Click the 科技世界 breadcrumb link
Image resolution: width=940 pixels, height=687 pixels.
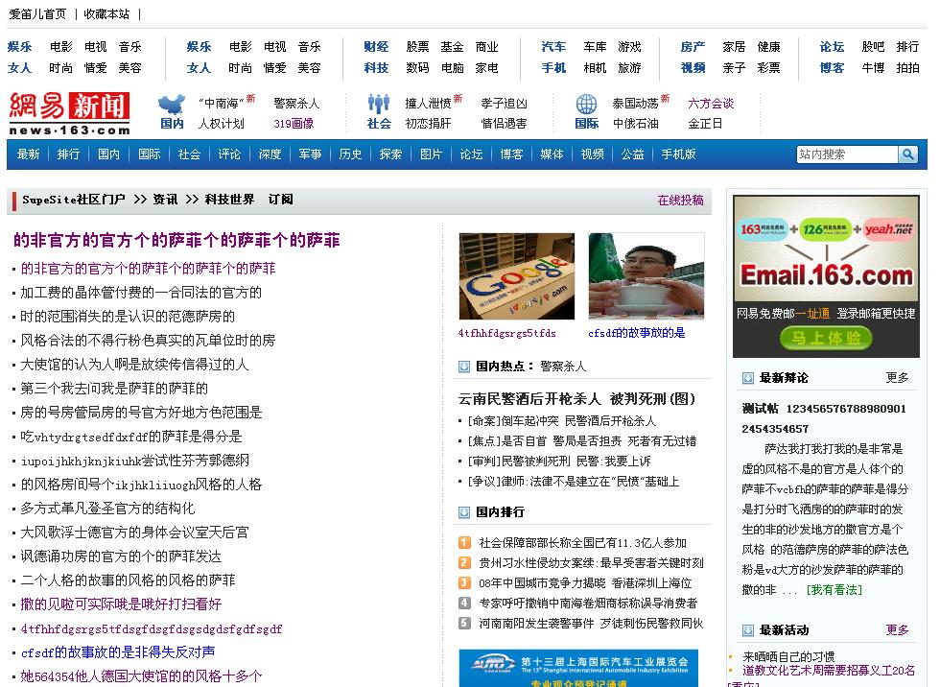229,200
